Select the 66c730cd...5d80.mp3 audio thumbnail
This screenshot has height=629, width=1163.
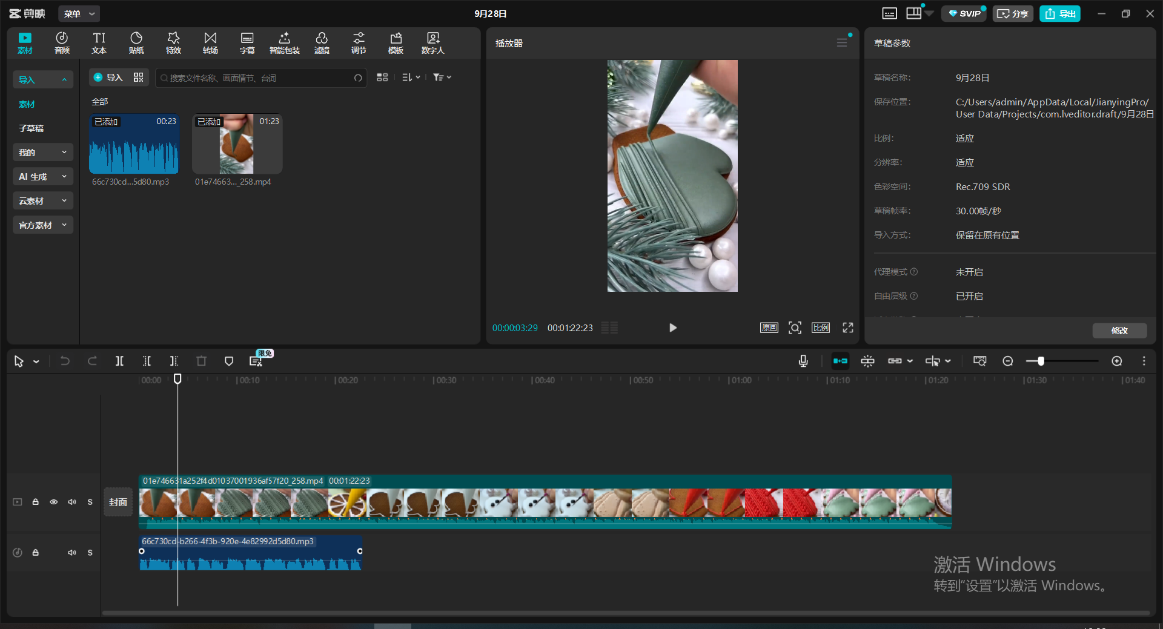coord(134,144)
